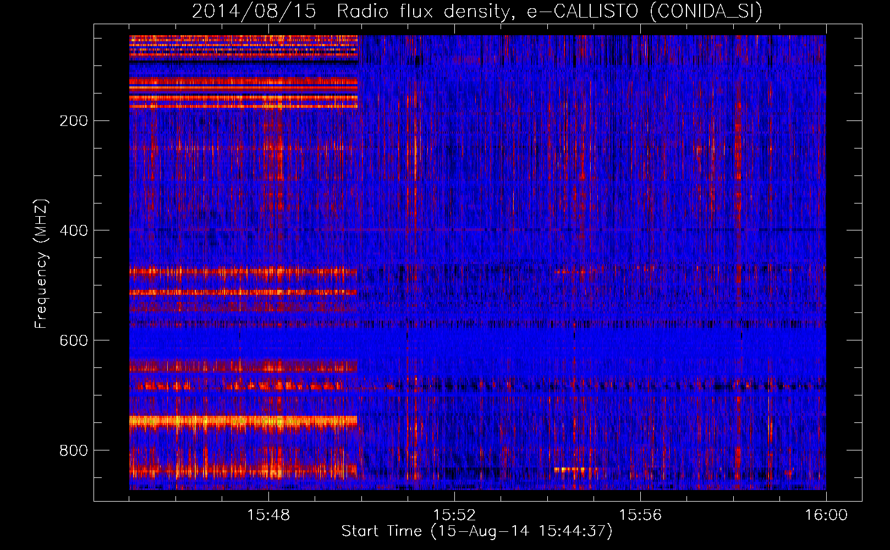Click the 15:56 time tick label
Image resolution: width=890 pixels, height=550 pixels.
click(x=640, y=515)
